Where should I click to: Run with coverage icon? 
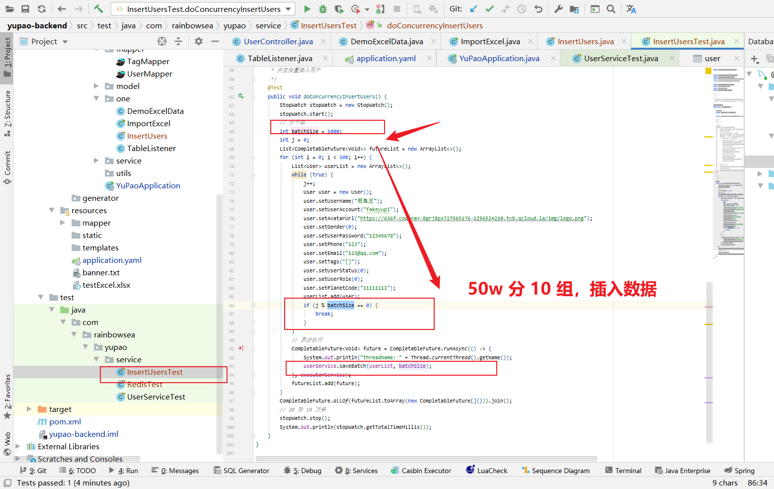pyautogui.click(x=339, y=9)
